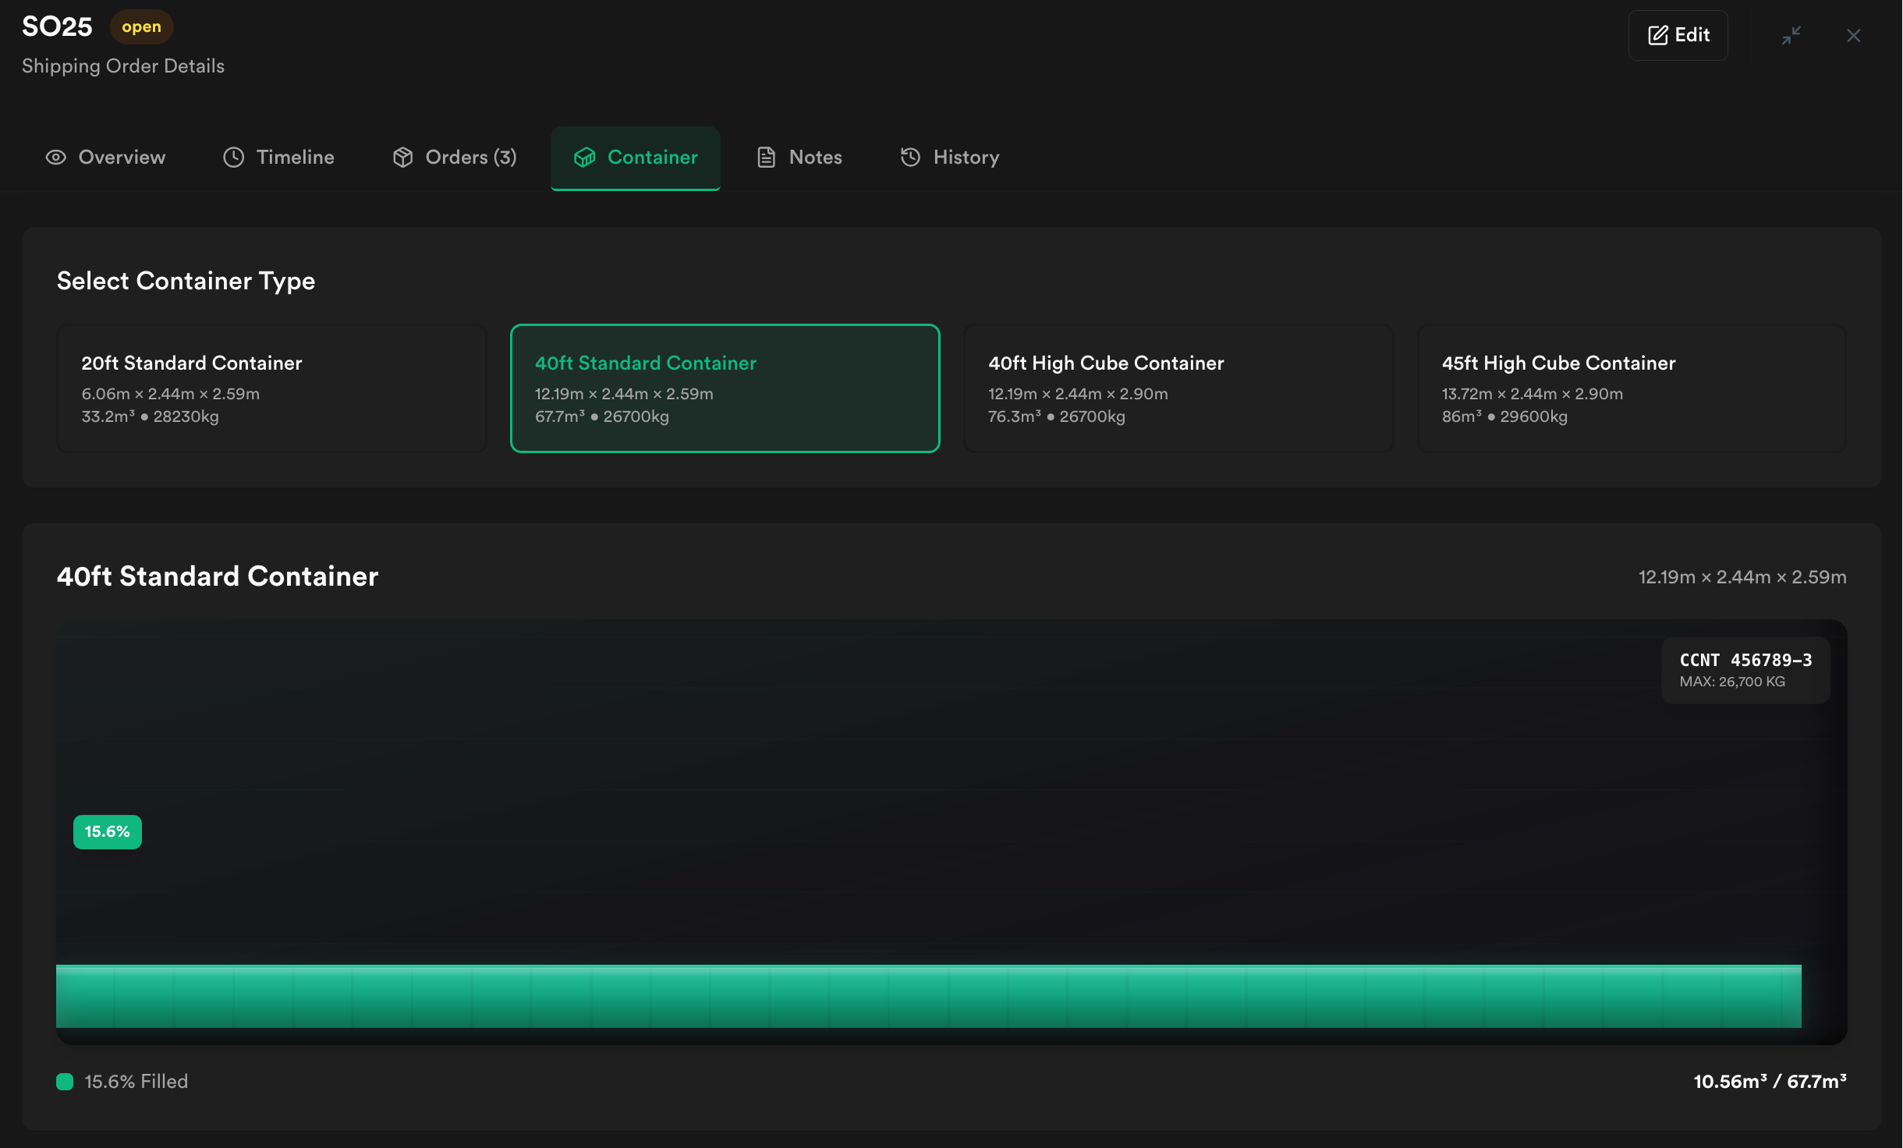
Task: Select the 40ft High Cube Container option
Action: point(1178,388)
